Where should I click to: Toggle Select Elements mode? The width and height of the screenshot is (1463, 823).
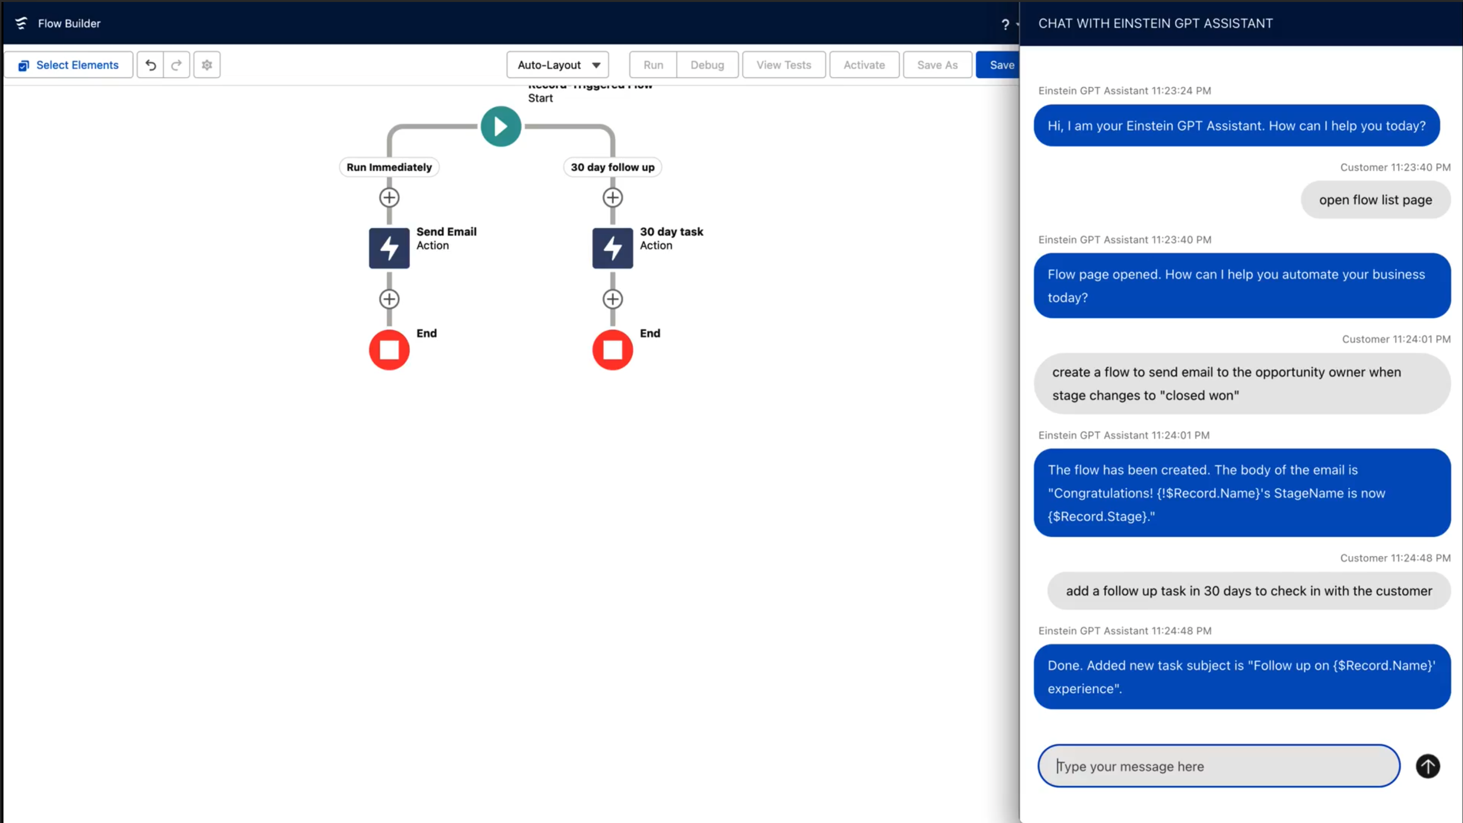[x=68, y=65]
